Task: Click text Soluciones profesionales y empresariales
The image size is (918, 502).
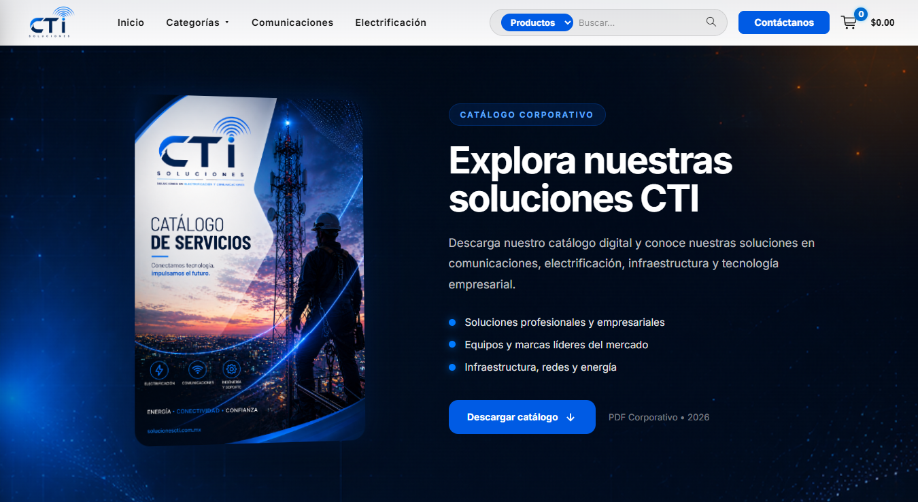Action: click(x=564, y=322)
